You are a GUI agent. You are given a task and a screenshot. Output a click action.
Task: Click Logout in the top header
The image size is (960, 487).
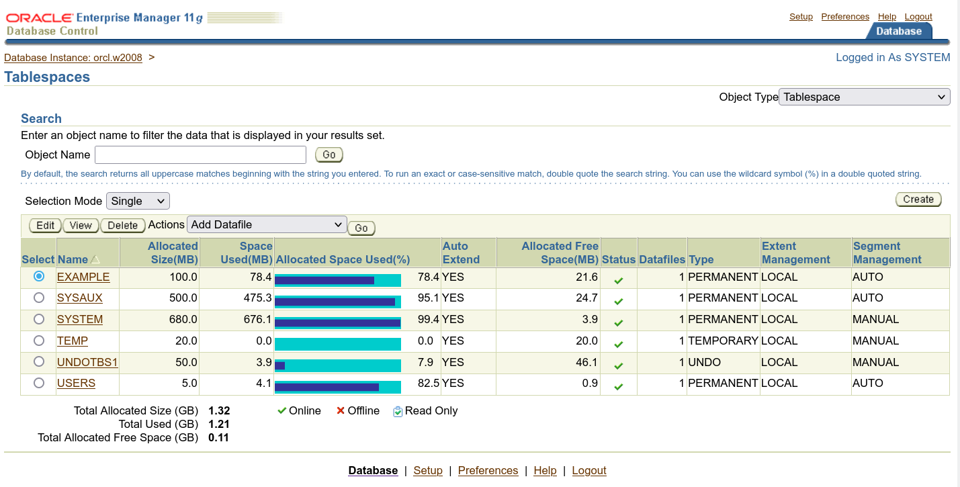point(918,17)
